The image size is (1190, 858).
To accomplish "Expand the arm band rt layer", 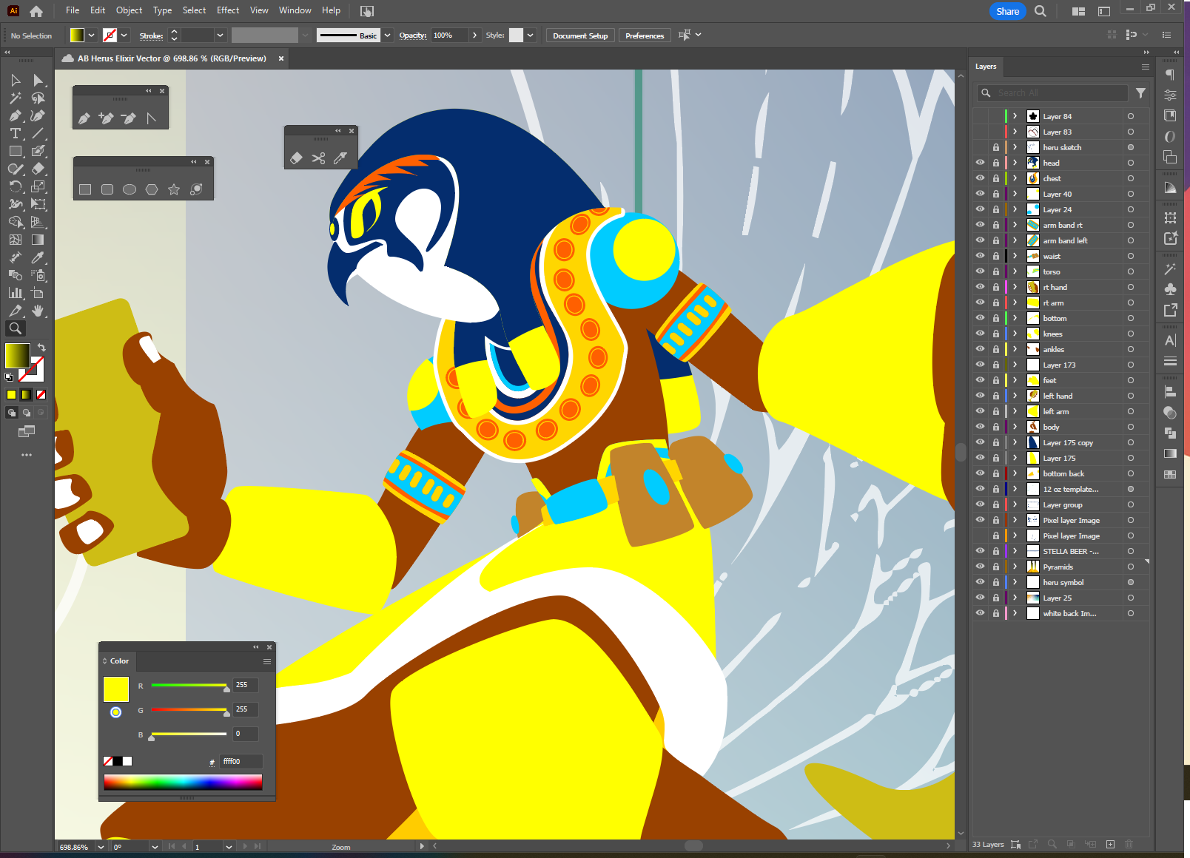I will (x=1015, y=225).
